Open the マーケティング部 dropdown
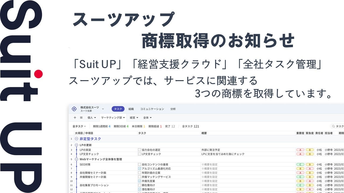Screen dimensions: 344x193 (x=113, y=118)
